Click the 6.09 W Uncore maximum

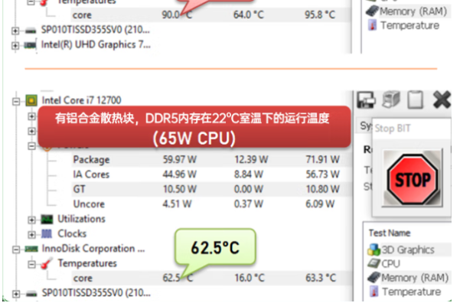click(x=320, y=204)
